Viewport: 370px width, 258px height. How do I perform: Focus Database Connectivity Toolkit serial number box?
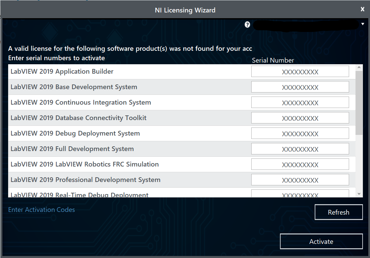[x=300, y=118]
